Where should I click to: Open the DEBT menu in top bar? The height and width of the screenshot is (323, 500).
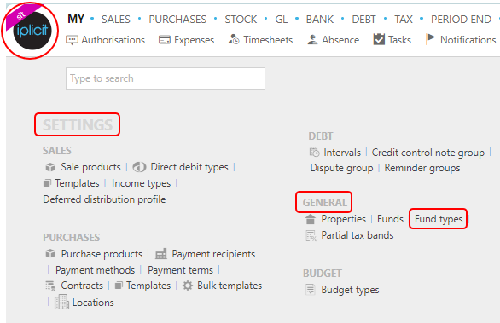coord(363,20)
